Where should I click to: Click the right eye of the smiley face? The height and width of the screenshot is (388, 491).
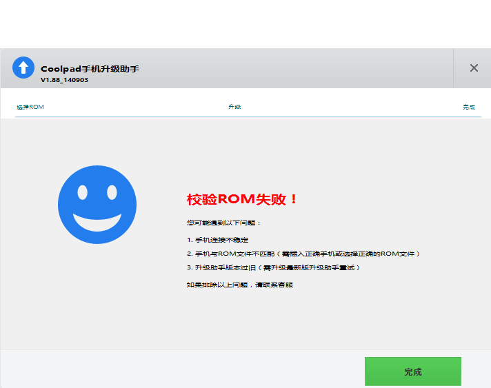[x=112, y=192]
